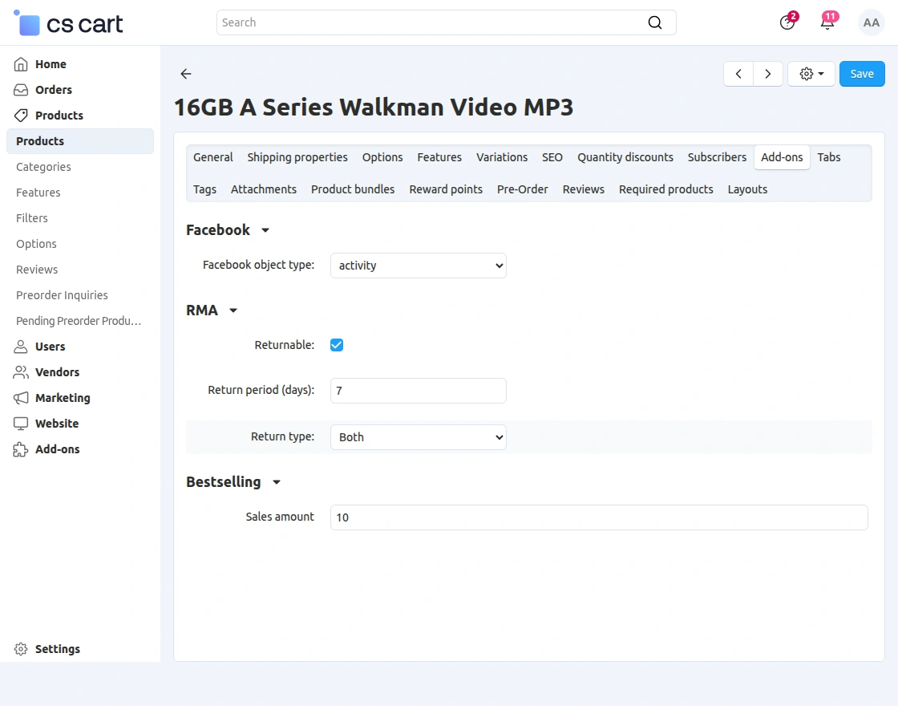Open the help center icon
The width and height of the screenshot is (898, 706).
pos(787,22)
